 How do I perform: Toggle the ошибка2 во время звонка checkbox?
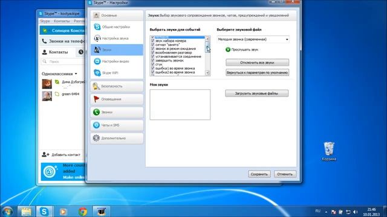click(152, 72)
